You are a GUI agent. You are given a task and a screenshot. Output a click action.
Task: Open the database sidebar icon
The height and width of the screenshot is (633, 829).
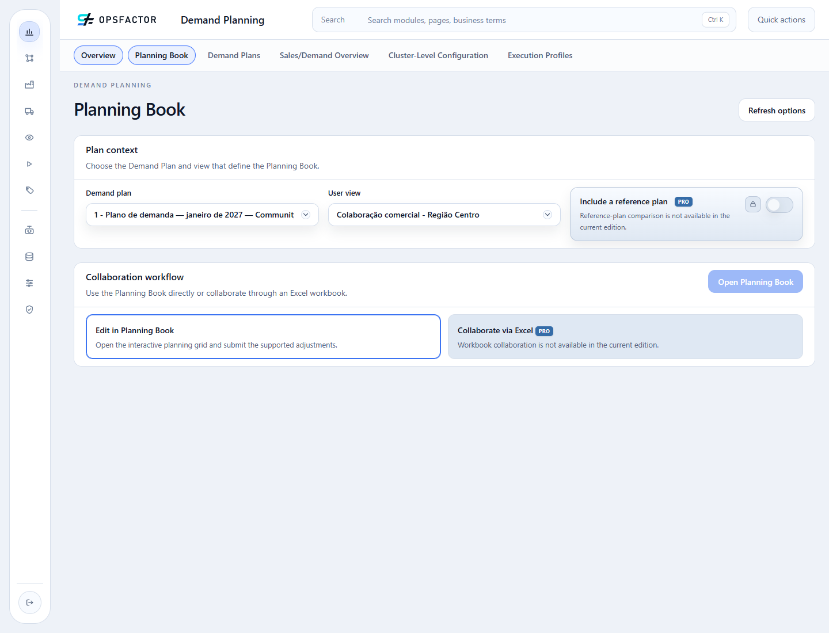29,257
